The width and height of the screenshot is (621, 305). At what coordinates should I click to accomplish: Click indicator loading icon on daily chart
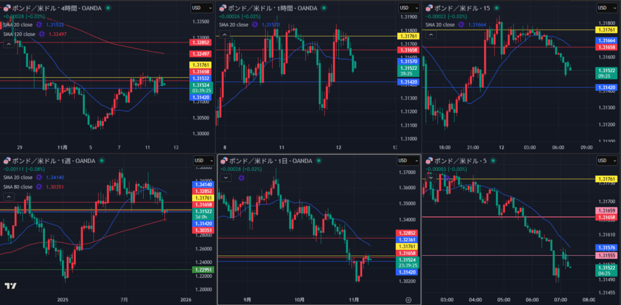pyautogui.click(x=241, y=178)
